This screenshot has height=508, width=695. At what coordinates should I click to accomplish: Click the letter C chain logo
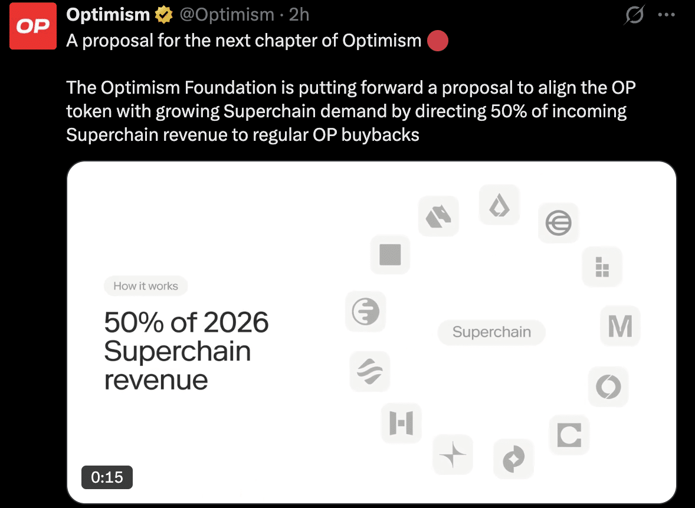[569, 434]
